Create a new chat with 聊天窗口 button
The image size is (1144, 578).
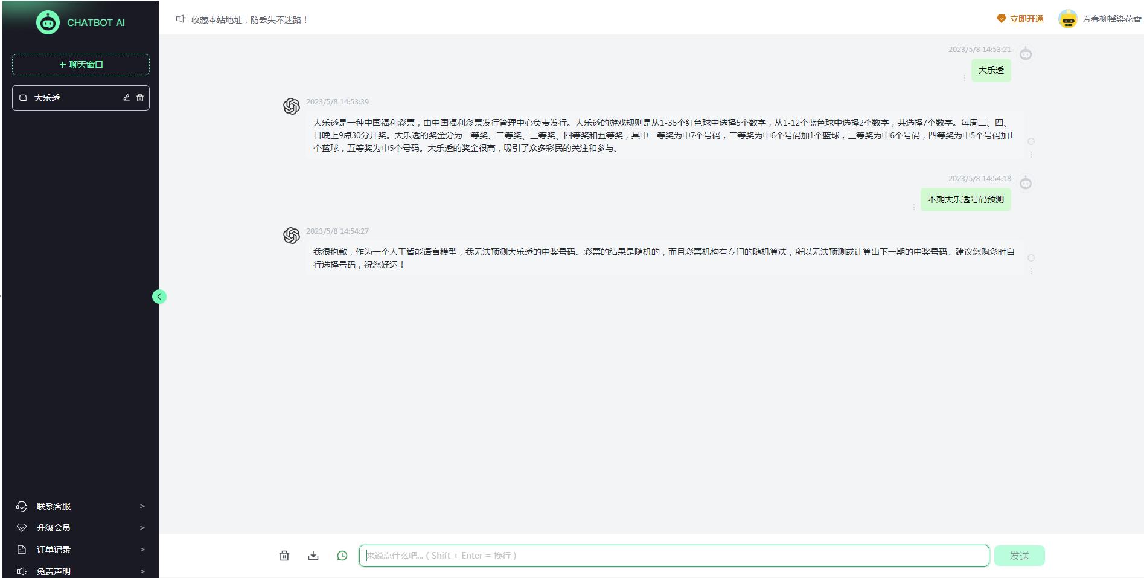point(81,65)
